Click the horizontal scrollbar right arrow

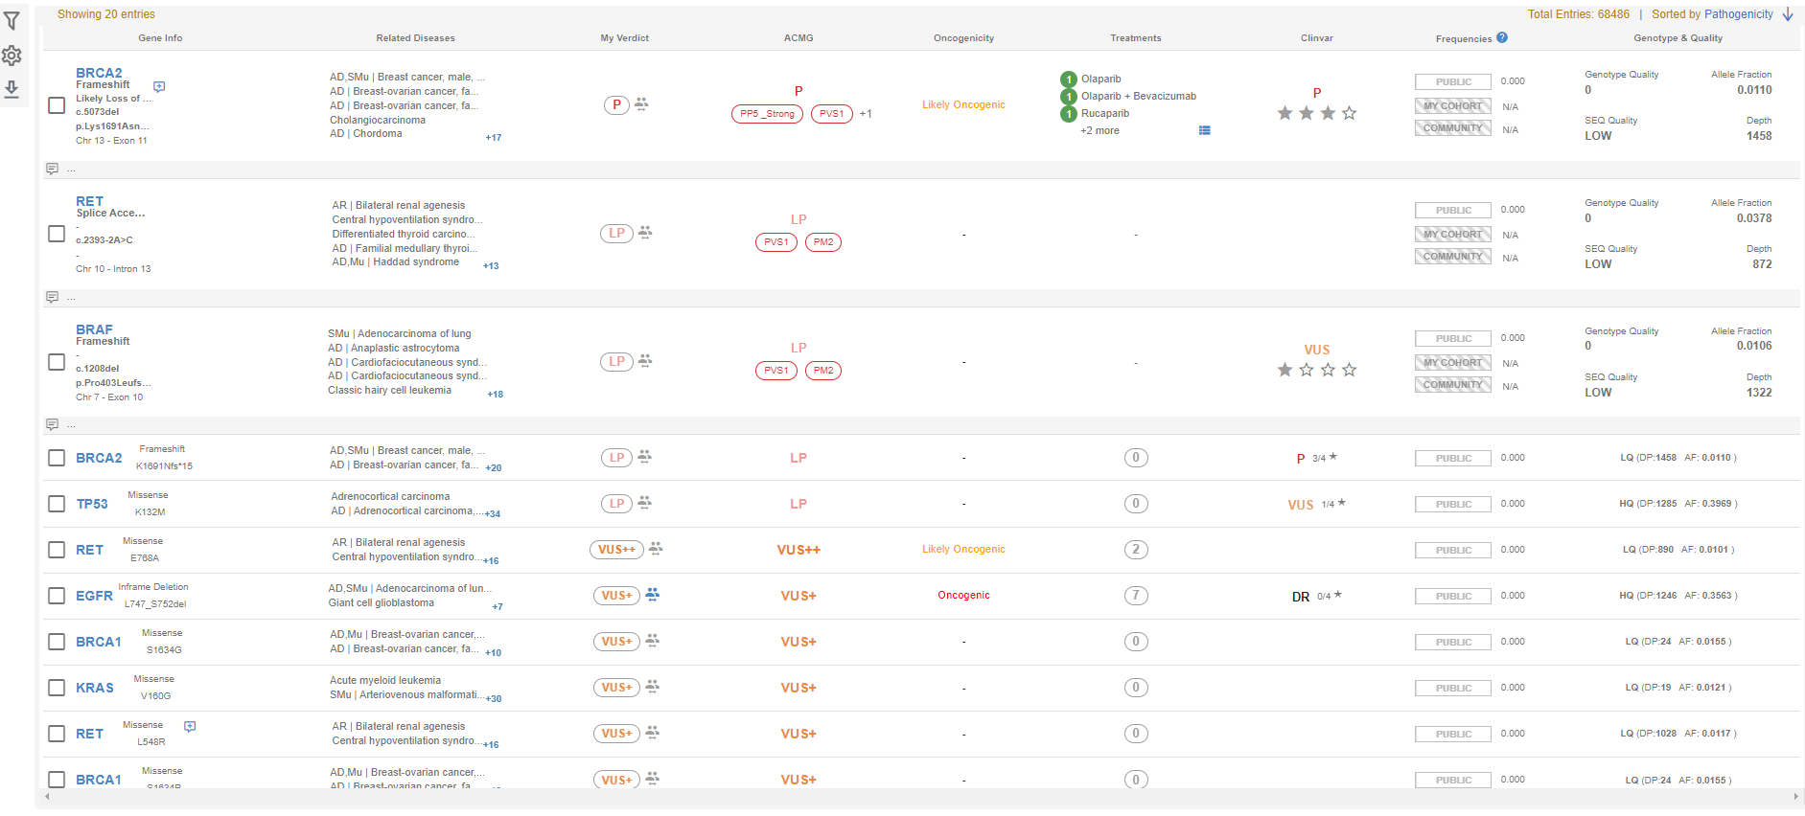pyautogui.click(x=1795, y=797)
